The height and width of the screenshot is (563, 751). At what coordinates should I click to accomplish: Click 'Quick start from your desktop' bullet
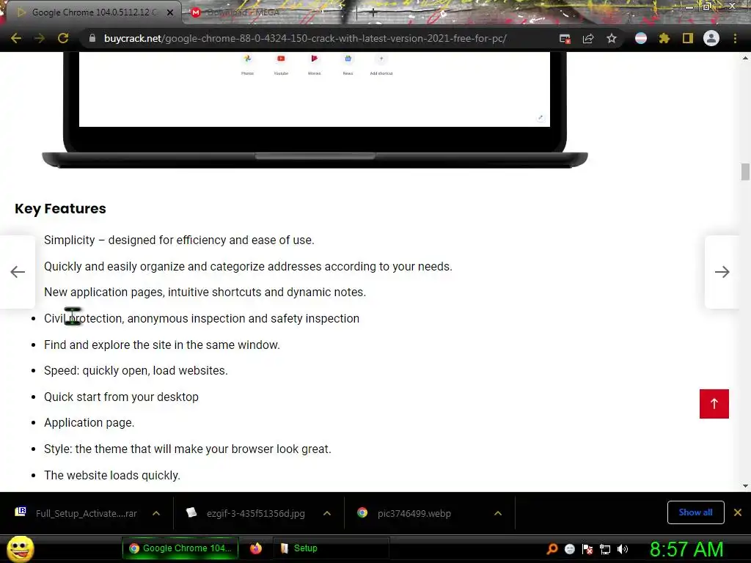[121, 397]
